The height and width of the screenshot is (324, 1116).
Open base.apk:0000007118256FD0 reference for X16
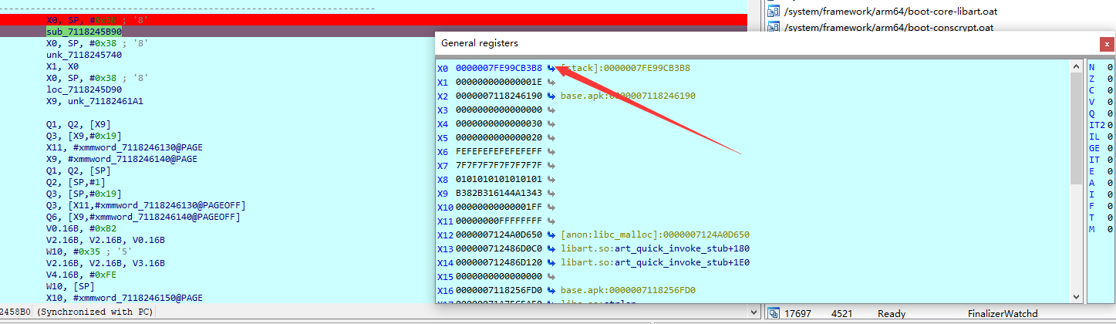pos(628,290)
